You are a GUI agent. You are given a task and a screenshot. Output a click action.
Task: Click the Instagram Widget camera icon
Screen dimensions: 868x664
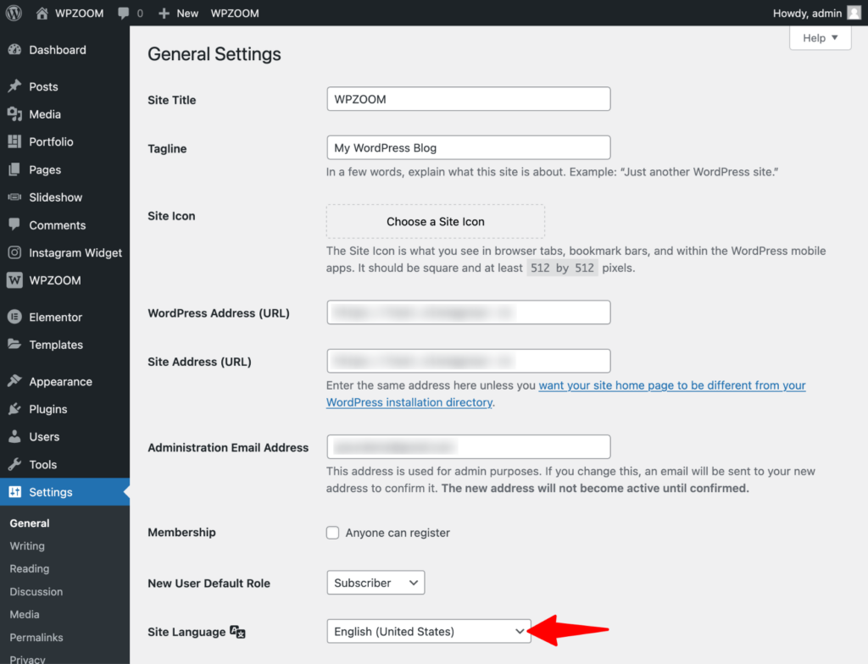click(14, 252)
